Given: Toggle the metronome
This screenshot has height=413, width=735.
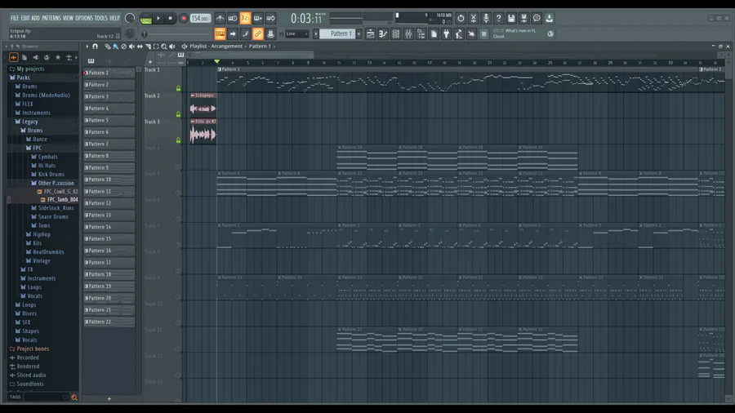Looking at the screenshot, I should [x=220, y=18].
